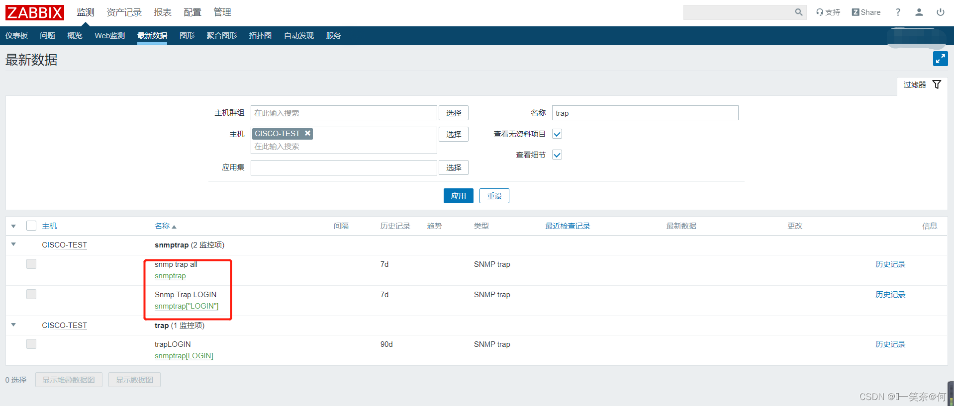Select the 最新数据 submenu tab
The height and width of the screenshot is (406, 954).
pyautogui.click(x=152, y=36)
